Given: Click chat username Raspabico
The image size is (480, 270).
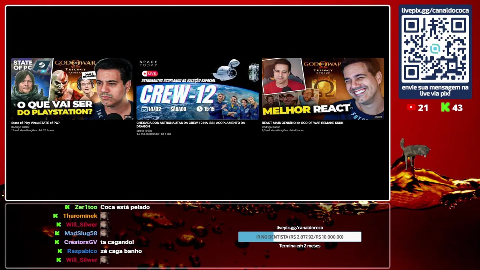Looking at the screenshot, I should point(82,251).
